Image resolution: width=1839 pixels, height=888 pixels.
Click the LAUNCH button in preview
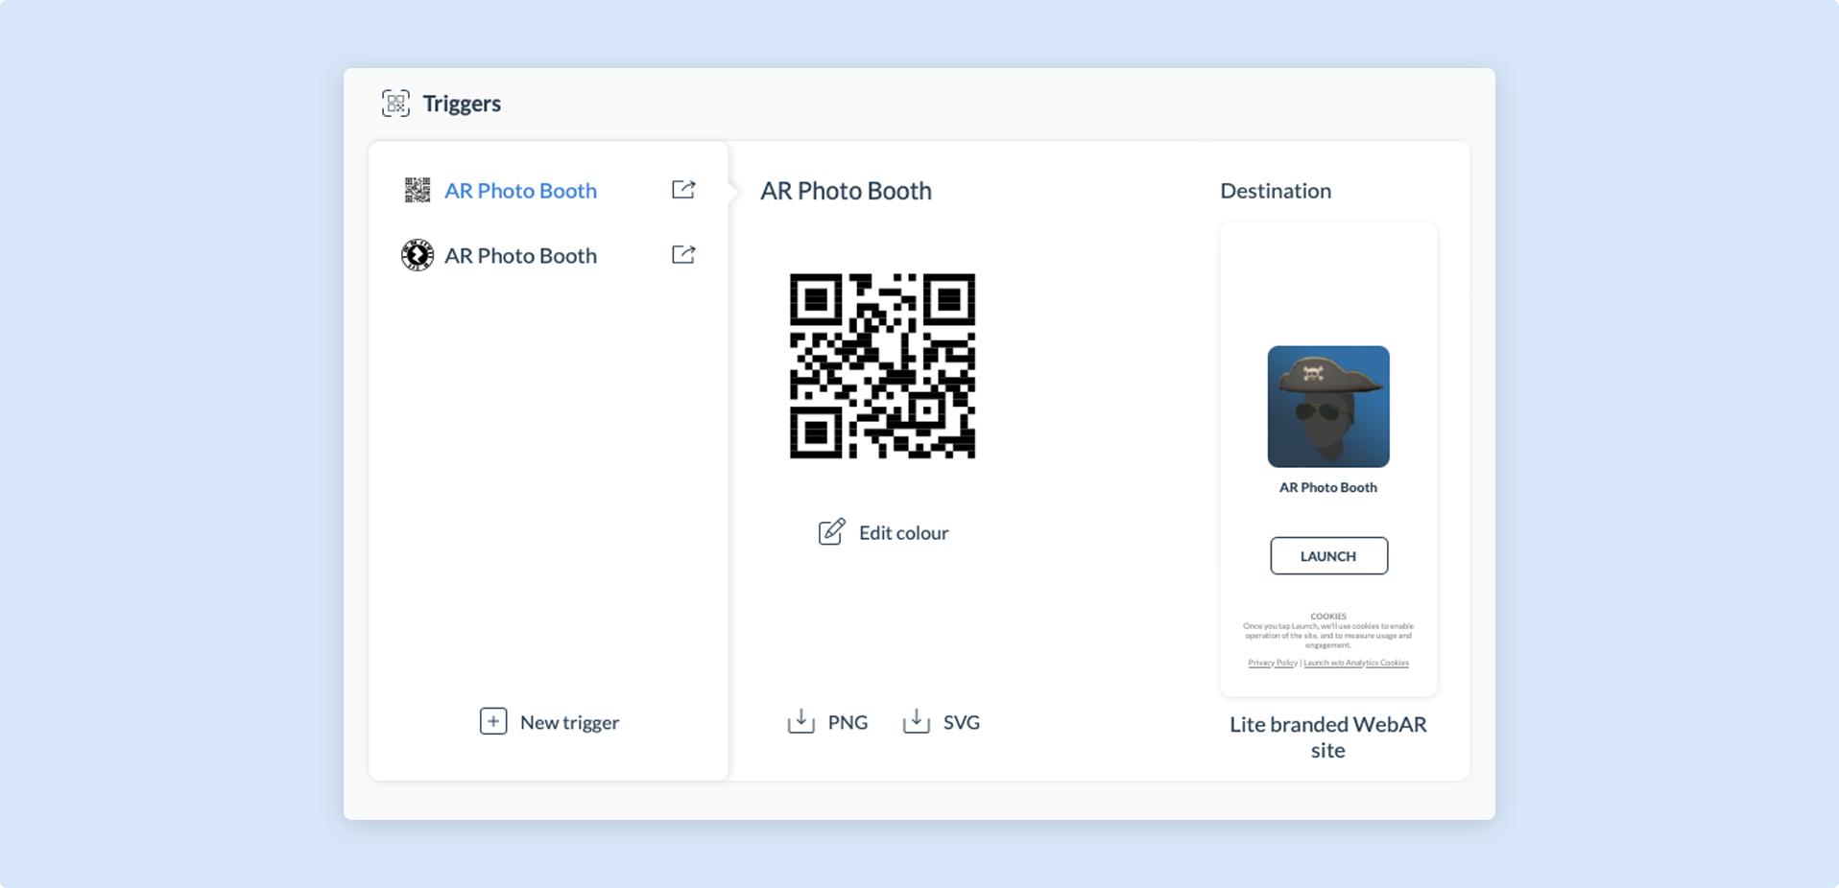pos(1328,556)
